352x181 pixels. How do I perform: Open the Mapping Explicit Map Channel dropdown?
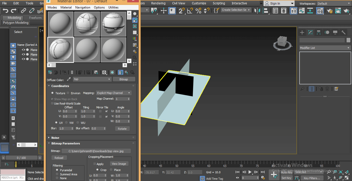(x=114, y=93)
